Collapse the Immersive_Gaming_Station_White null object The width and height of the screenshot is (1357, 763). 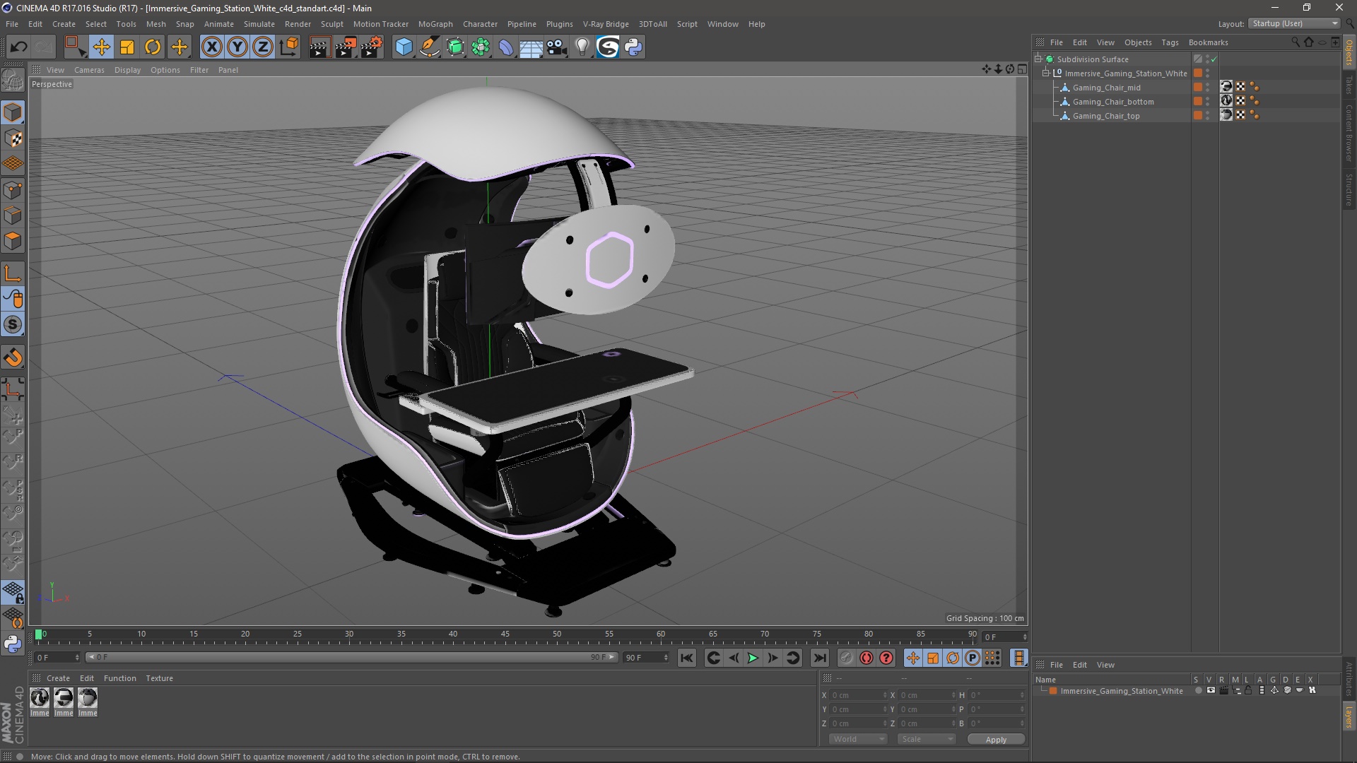(1046, 73)
